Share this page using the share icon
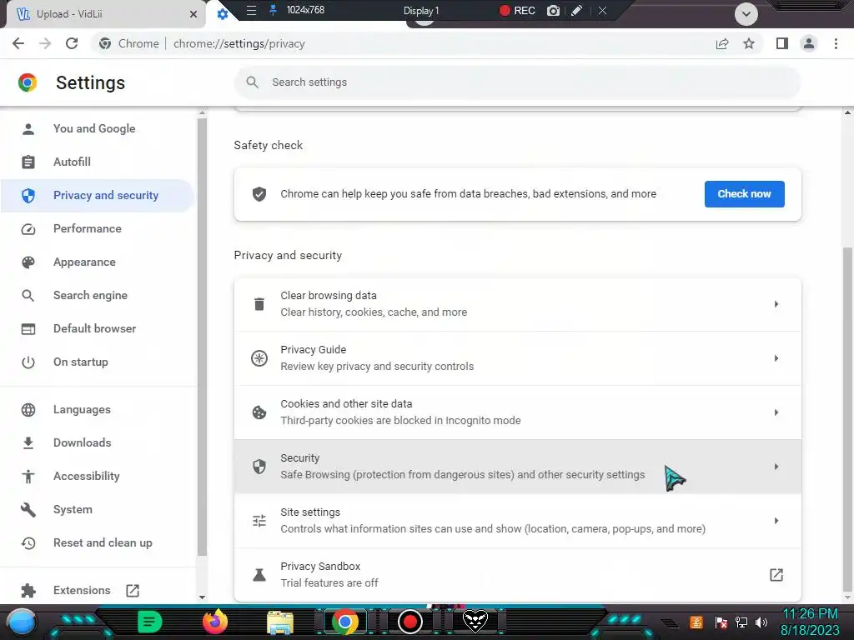 coord(722,43)
